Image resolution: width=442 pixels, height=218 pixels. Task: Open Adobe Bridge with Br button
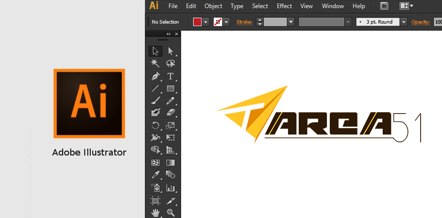[x=384, y=6]
